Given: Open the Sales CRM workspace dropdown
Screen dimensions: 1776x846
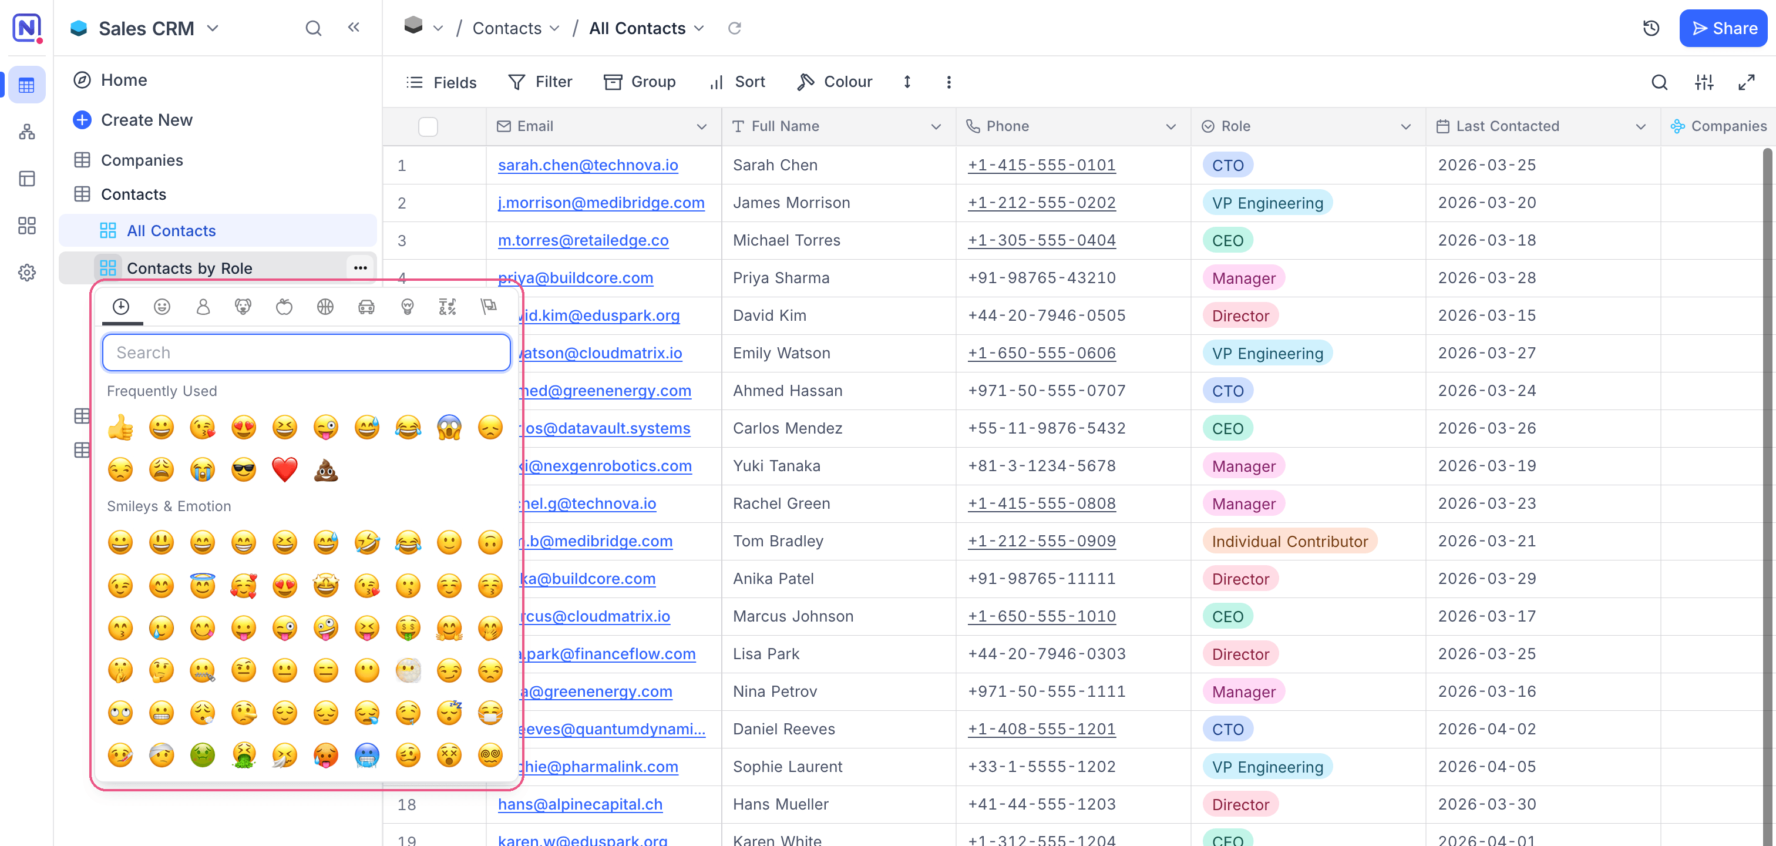Looking at the screenshot, I should tap(213, 28).
